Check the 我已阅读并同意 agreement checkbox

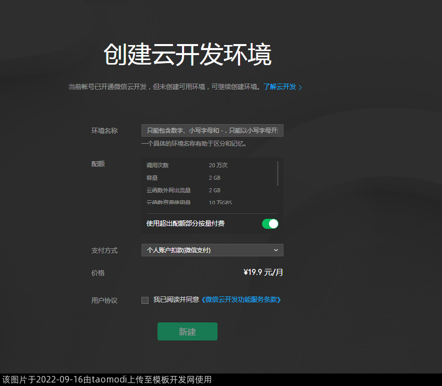coord(145,300)
